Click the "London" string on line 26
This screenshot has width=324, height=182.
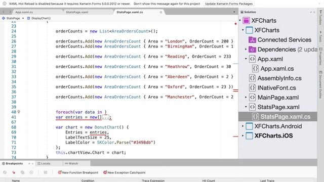point(175,41)
